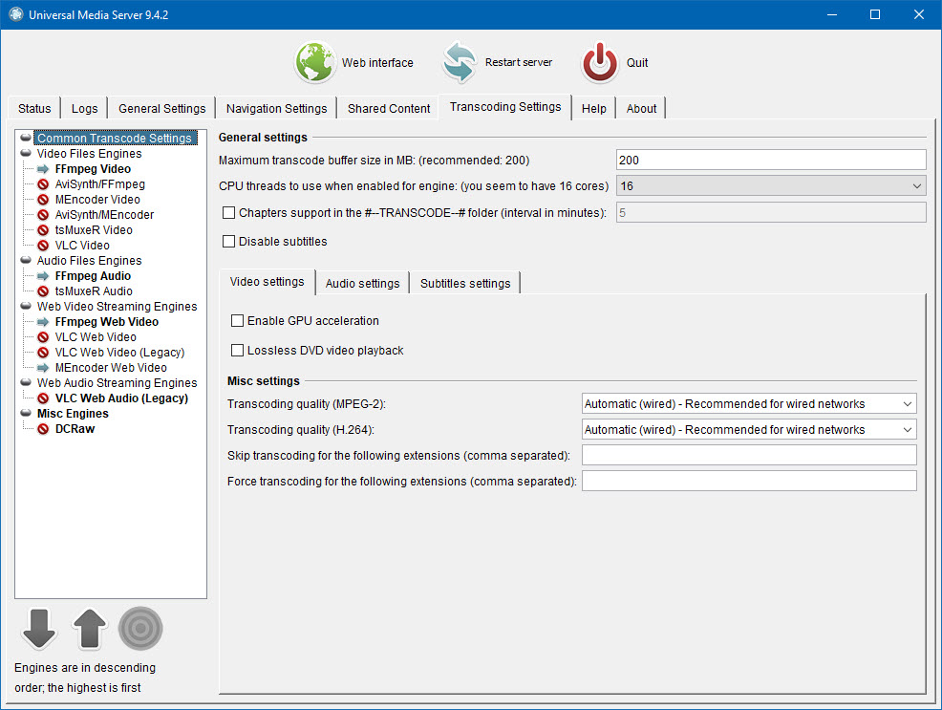Click the Common Transcode Settings node handle
Viewport: 942px width, 710px height.
pos(26,138)
